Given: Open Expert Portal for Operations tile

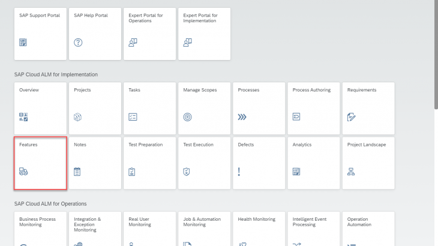Looking at the screenshot, I should 149,34.
